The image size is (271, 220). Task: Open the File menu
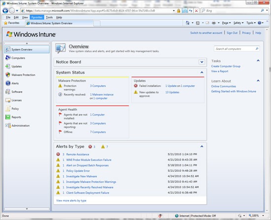pyautogui.click(x=8, y=17)
